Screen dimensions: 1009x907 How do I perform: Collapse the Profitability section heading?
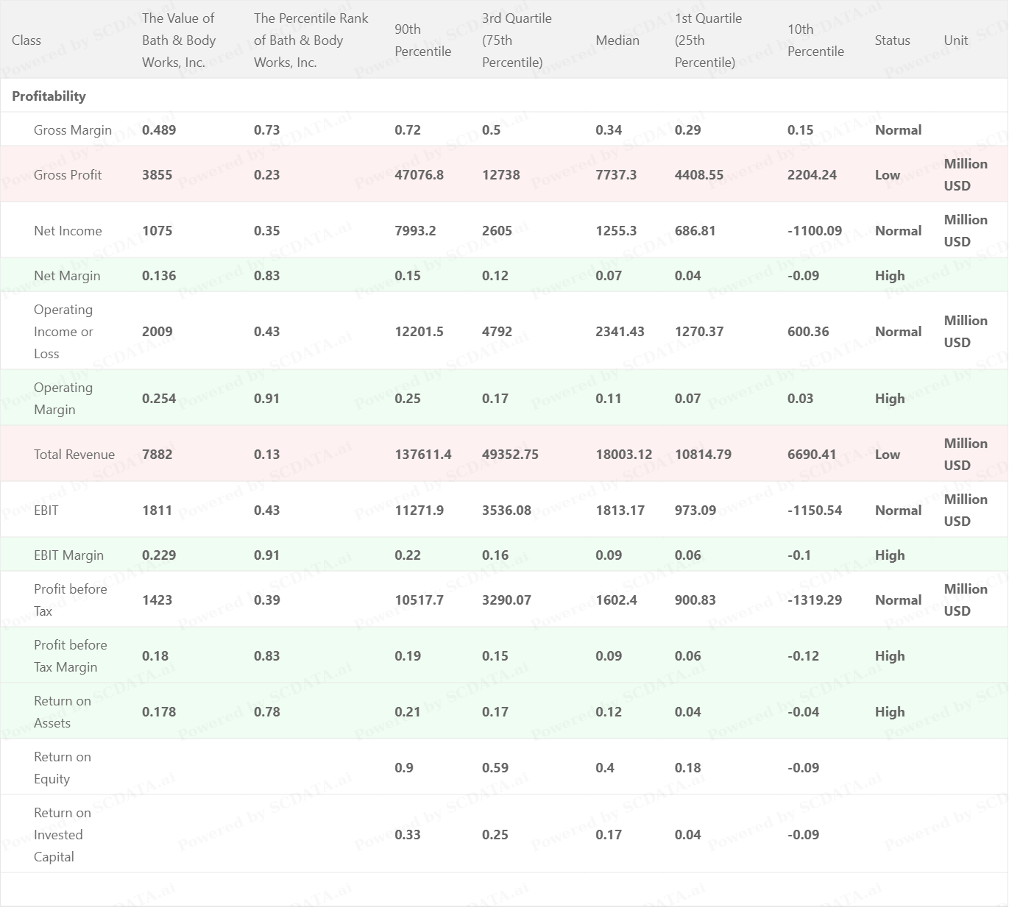point(49,96)
